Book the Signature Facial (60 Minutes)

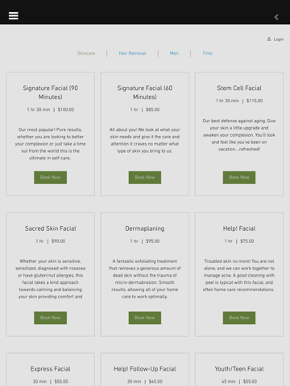pyautogui.click(x=145, y=178)
